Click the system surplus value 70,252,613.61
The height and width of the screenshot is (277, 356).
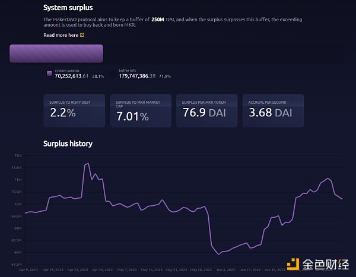[72, 76]
